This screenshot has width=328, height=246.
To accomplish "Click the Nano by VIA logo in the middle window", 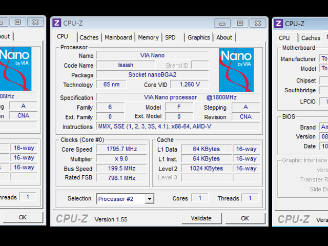I will point(236,70).
